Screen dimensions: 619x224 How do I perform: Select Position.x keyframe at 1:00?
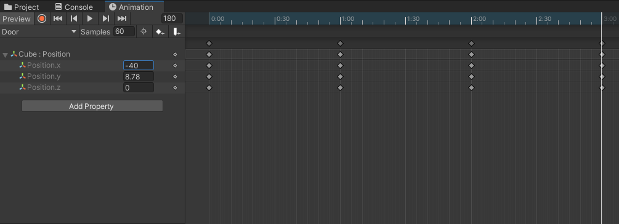(x=340, y=65)
